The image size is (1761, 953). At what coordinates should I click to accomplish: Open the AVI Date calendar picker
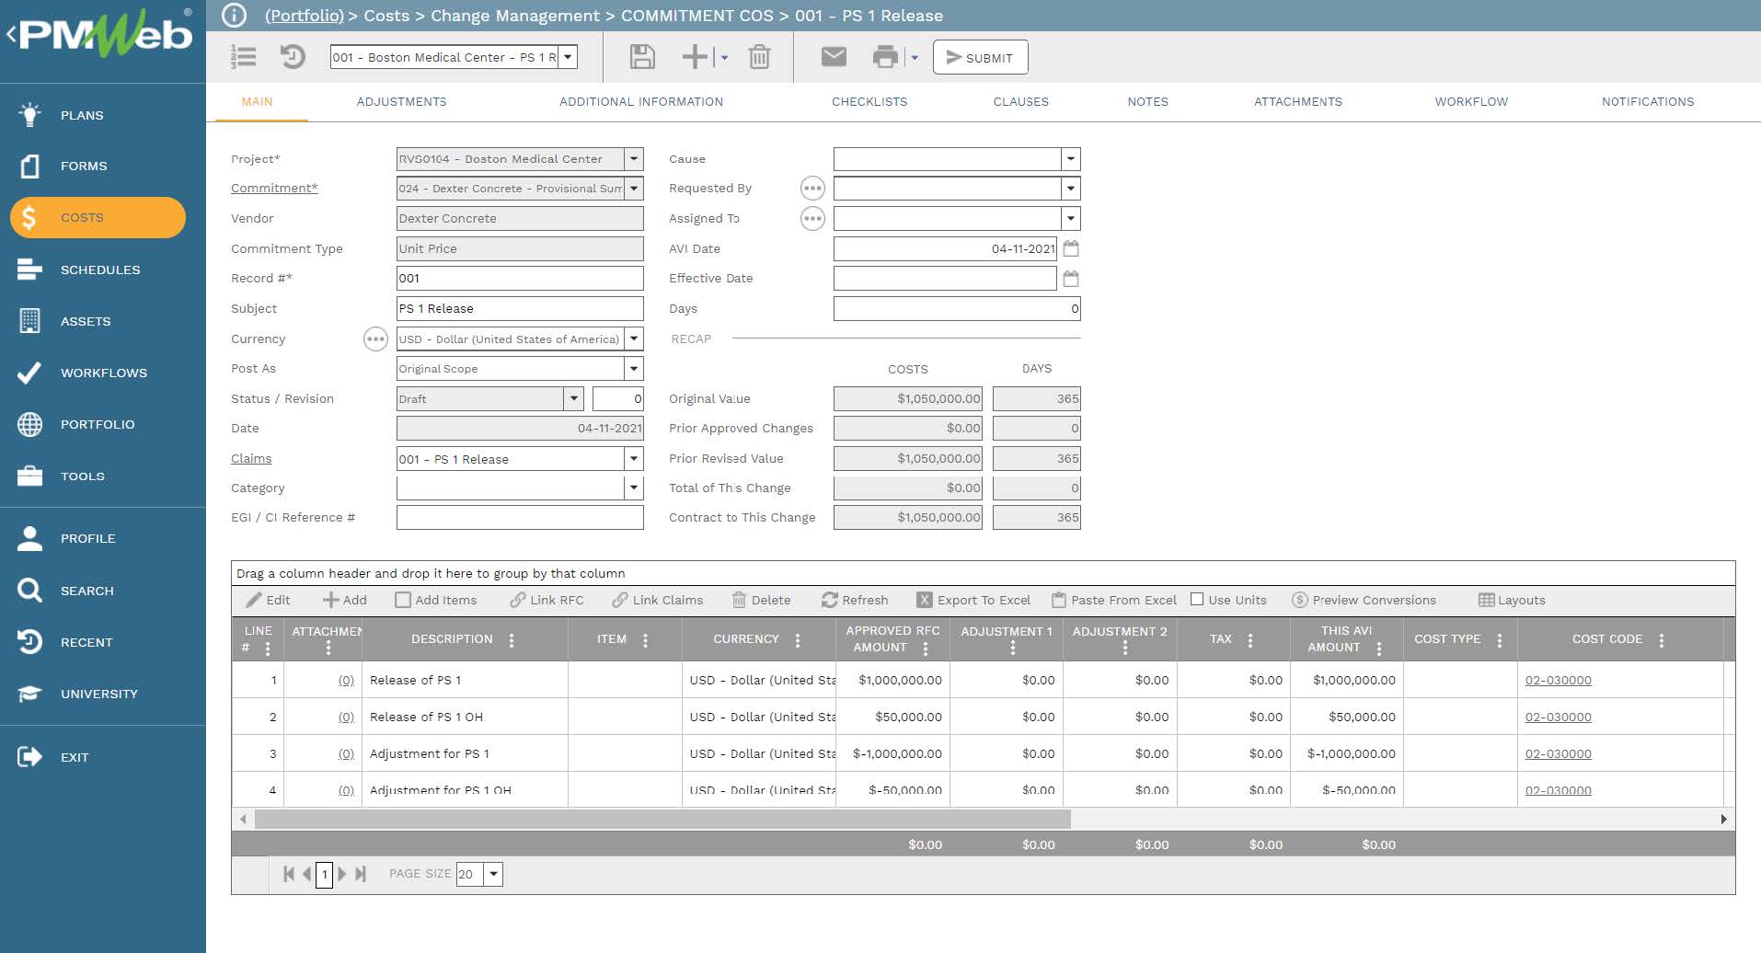pos(1071,248)
